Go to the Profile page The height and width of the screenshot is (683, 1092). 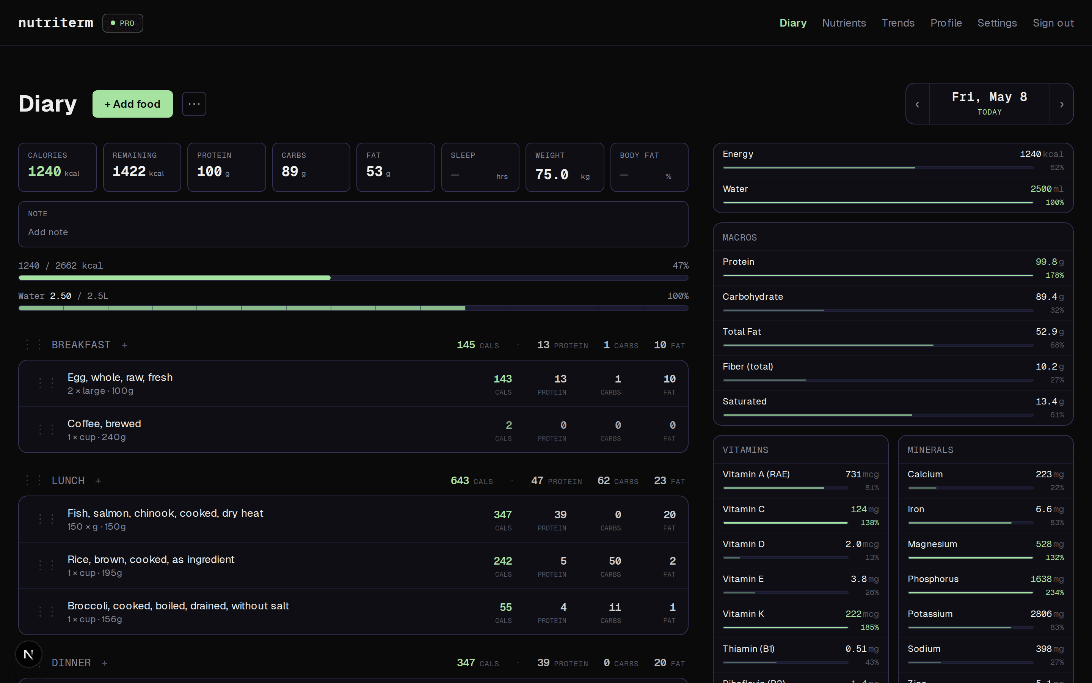[946, 23]
